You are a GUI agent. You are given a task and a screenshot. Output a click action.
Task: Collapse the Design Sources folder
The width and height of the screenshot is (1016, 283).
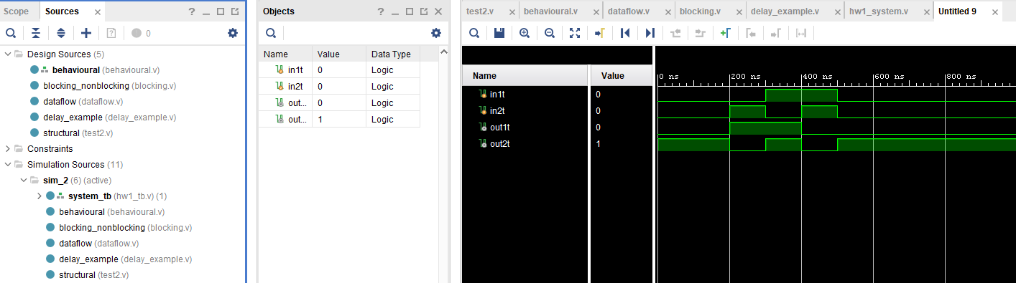pyautogui.click(x=8, y=54)
